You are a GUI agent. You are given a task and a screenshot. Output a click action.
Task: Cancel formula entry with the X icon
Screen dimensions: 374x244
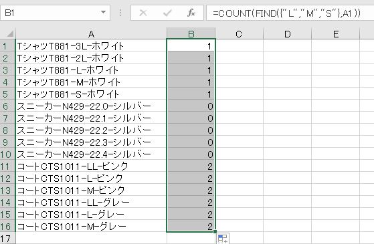[x=143, y=13]
